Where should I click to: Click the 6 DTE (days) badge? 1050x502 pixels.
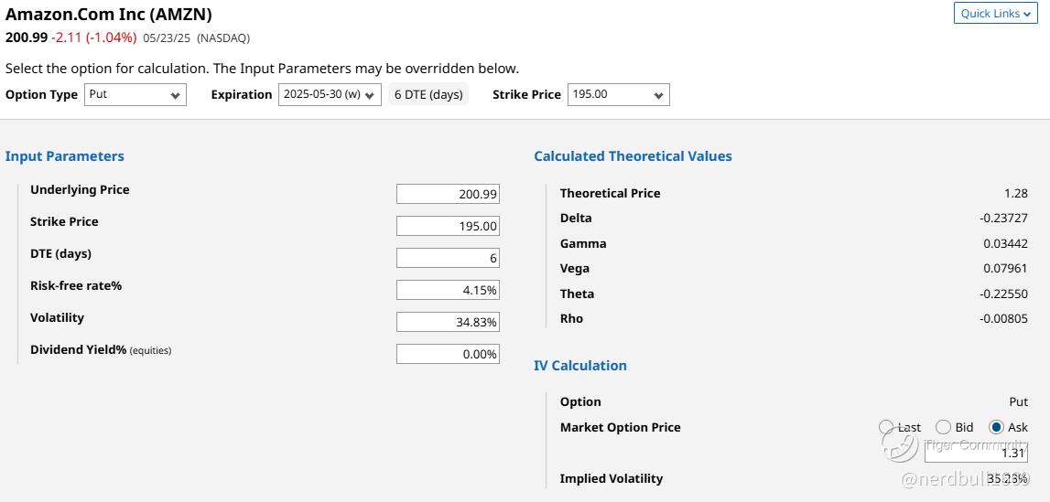pos(428,94)
